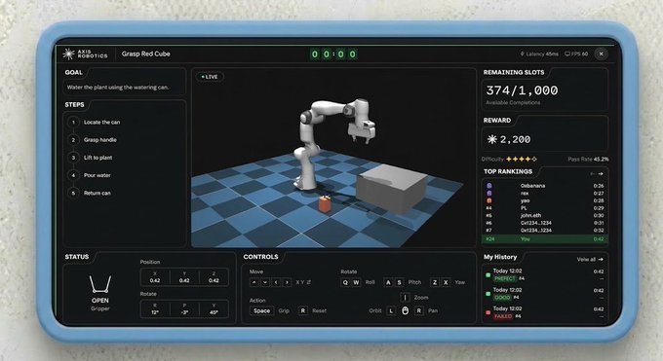
Task: Select the rex ranking row
Action: pyautogui.click(x=545, y=194)
